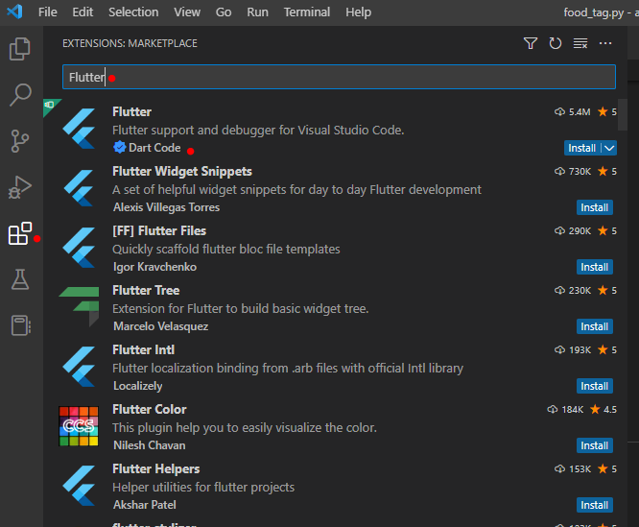Click publisher Nilesh Chavan
This screenshot has width=639, height=527.
[149, 445]
